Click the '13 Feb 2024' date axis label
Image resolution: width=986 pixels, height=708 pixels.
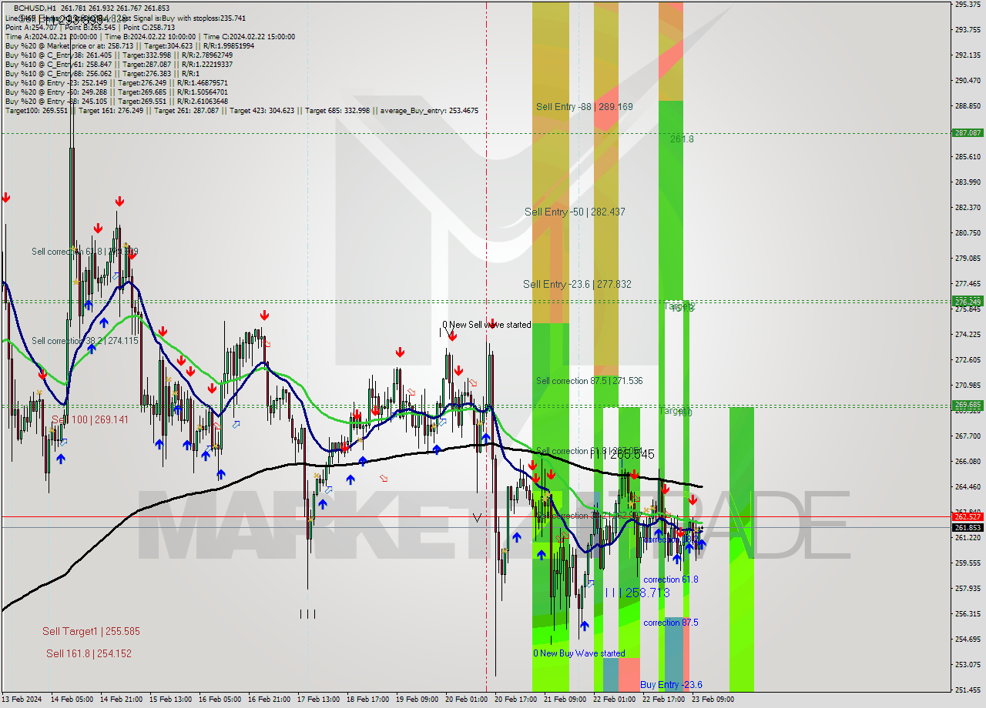[x=22, y=700]
